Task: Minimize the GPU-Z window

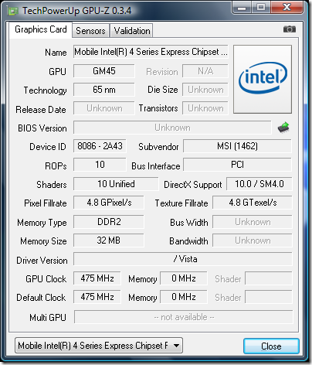Action: (242, 8)
